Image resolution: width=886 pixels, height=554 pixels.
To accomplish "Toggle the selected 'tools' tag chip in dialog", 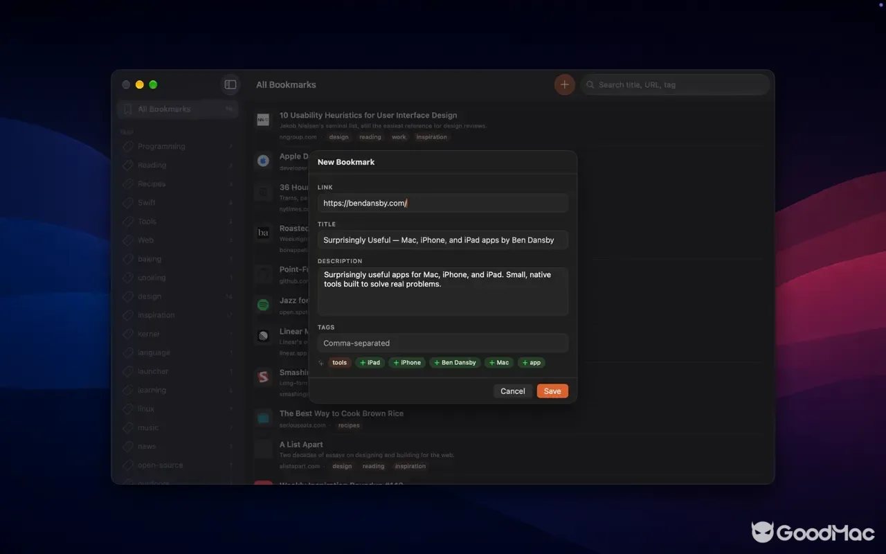I will click(339, 363).
